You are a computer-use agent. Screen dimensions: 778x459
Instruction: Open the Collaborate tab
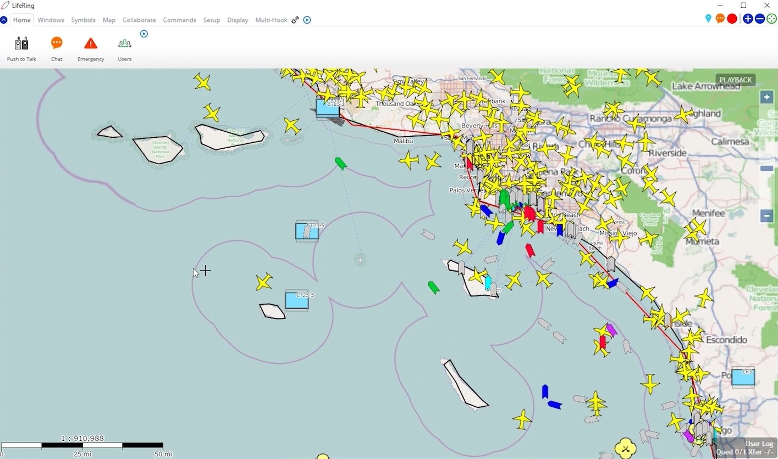pos(139,20)
